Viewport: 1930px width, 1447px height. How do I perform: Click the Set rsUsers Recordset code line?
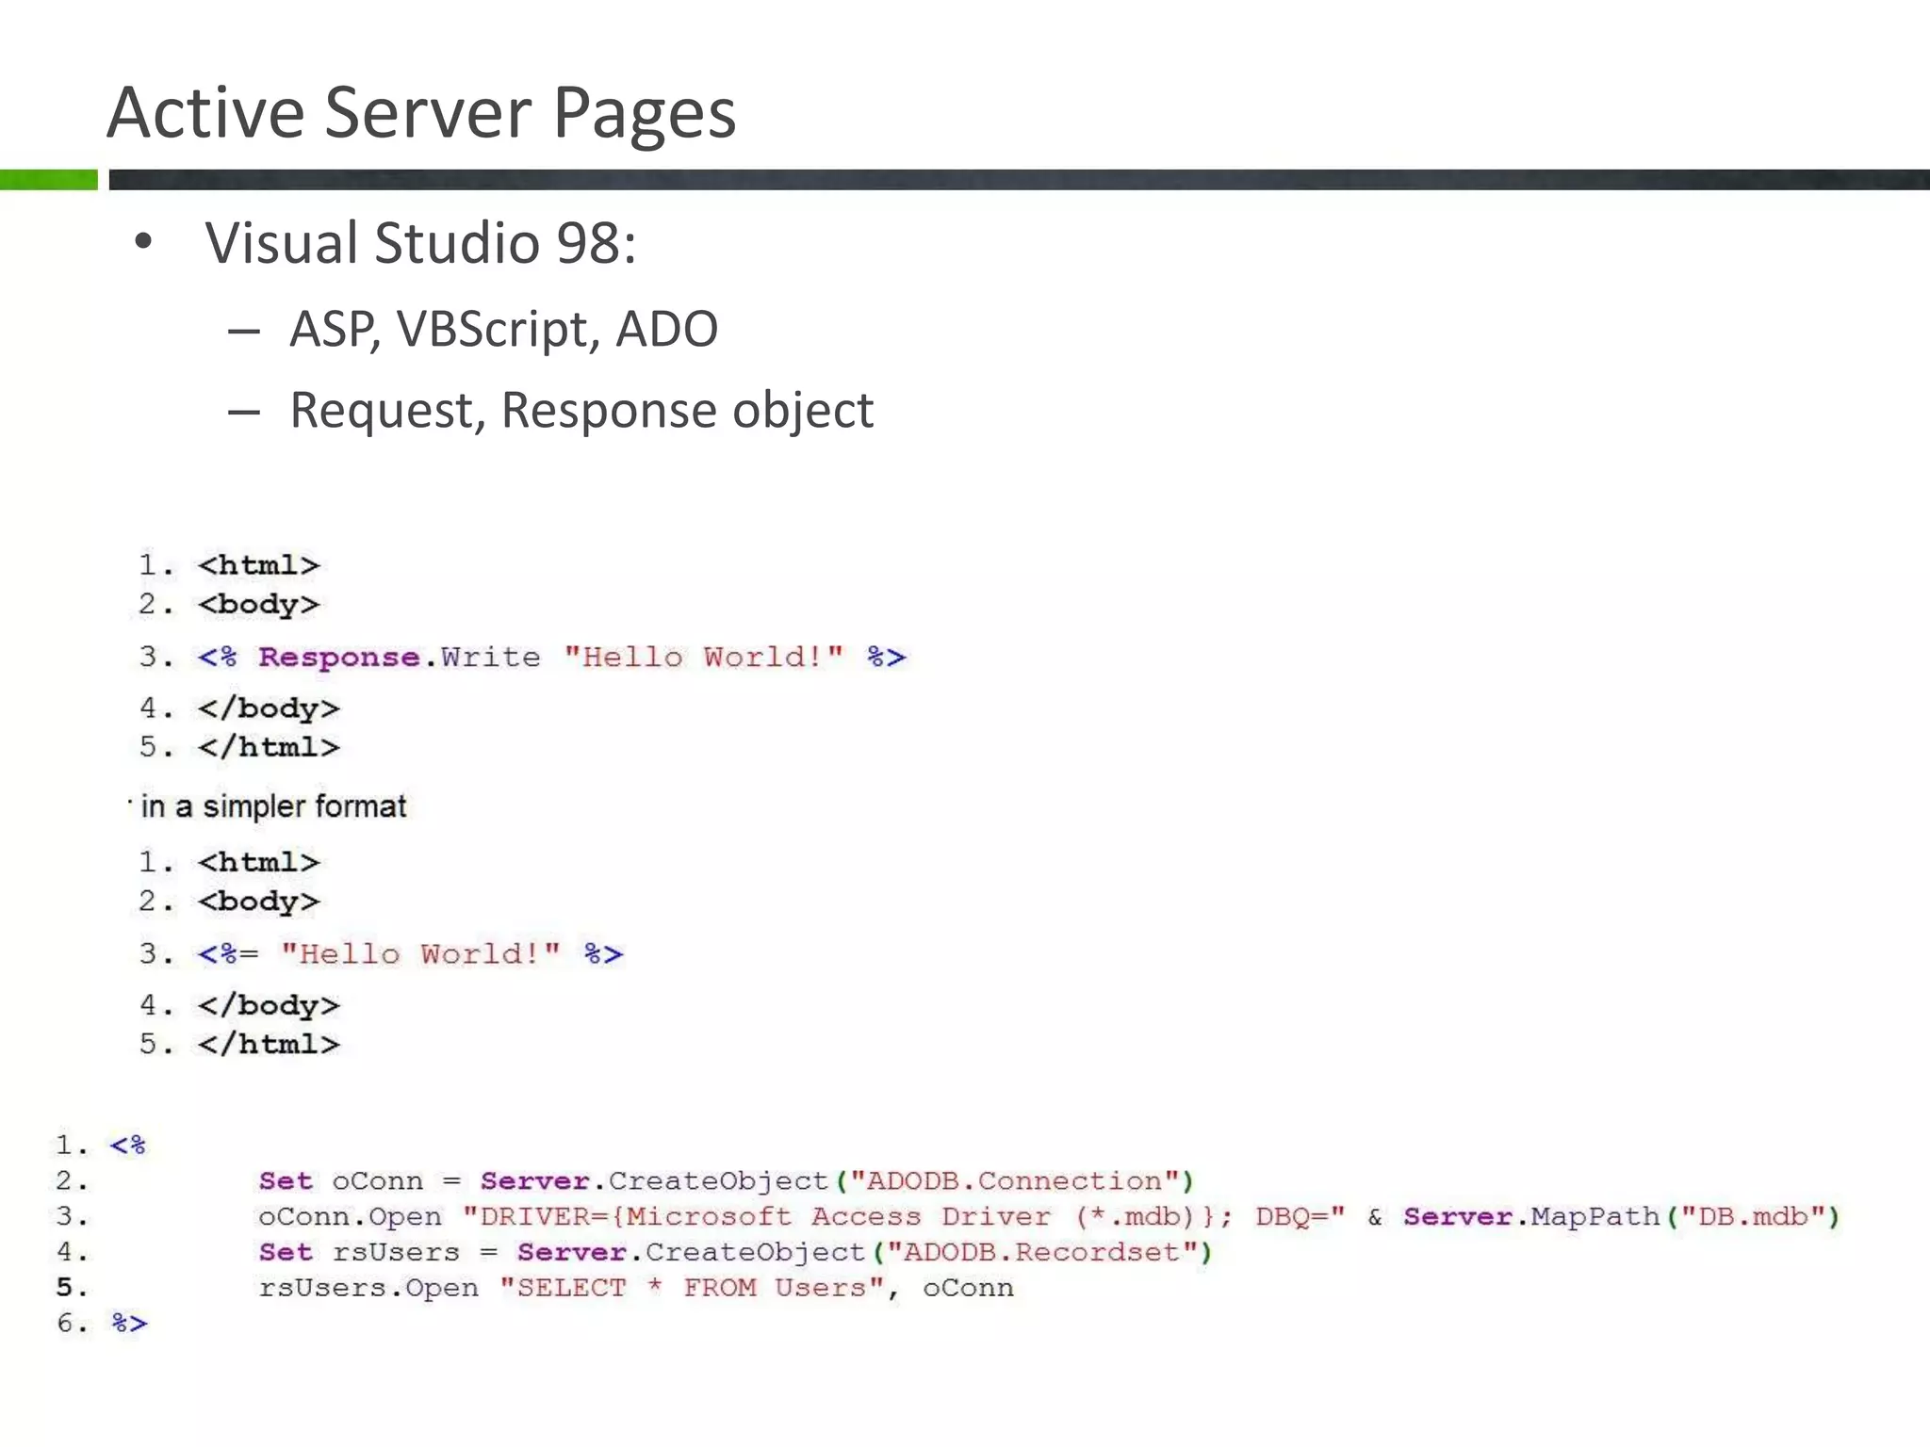pos(735,1253)
